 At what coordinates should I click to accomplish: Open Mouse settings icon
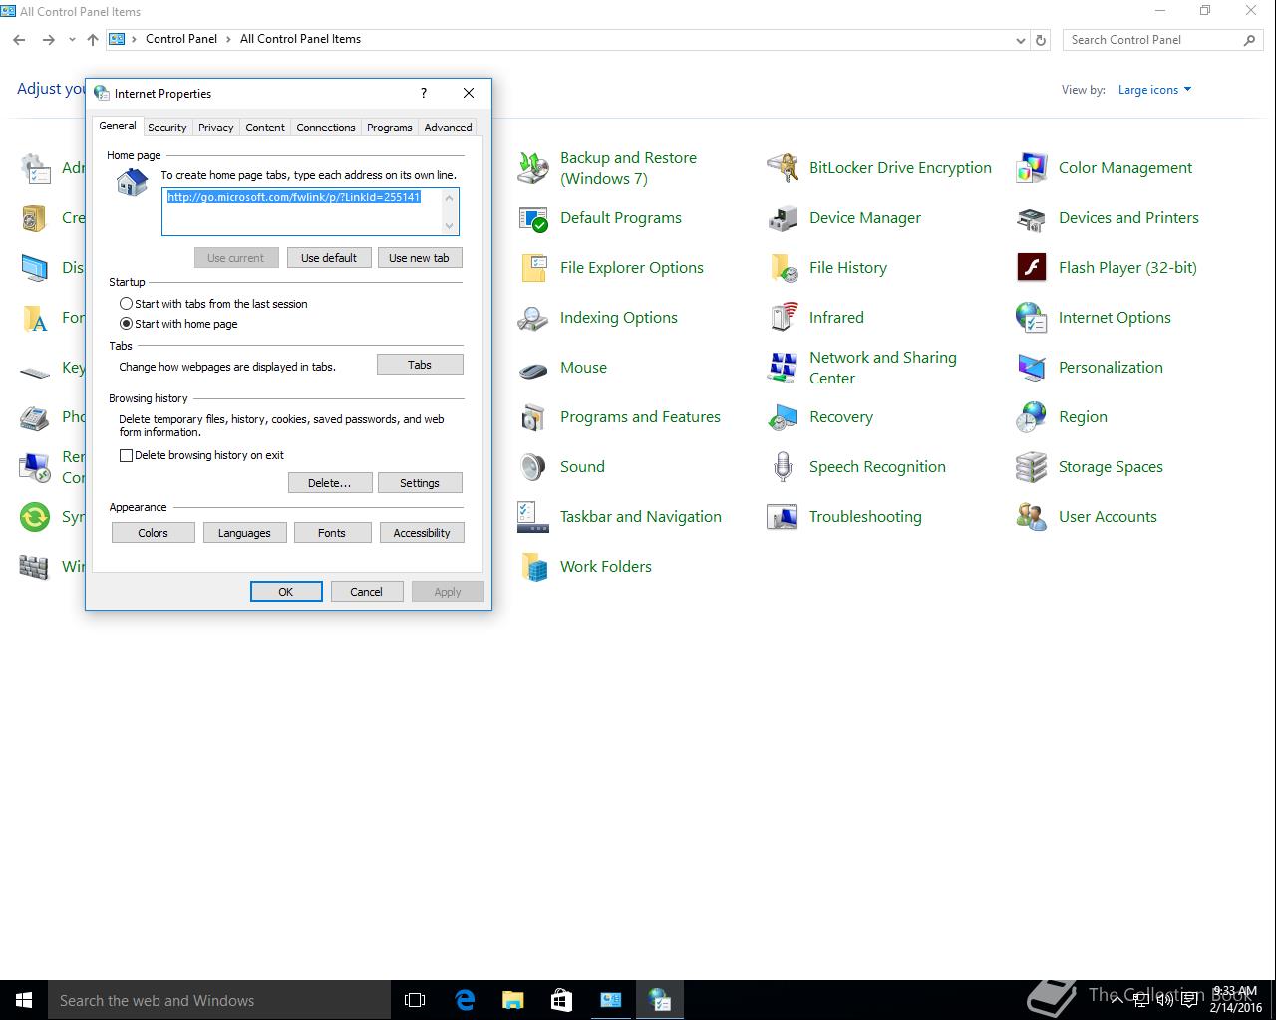point(533,368)
